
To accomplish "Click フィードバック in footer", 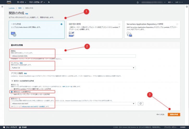I will (x=11, y=127).
